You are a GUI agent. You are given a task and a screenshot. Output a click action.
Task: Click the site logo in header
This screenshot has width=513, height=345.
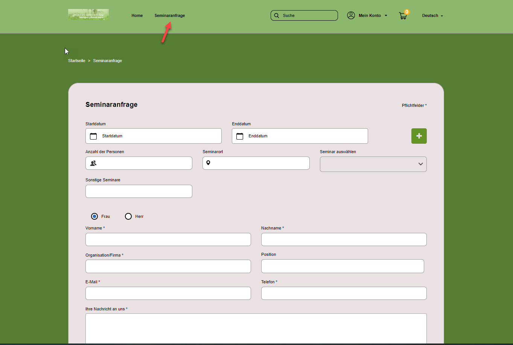click(x=88, y=15)
